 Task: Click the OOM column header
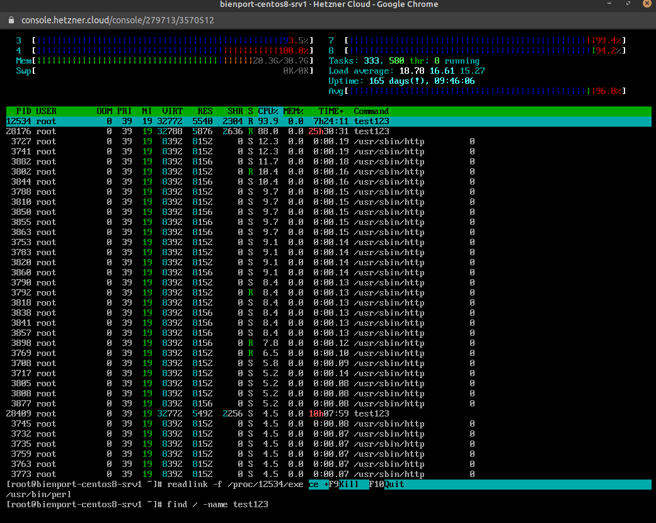104,112
